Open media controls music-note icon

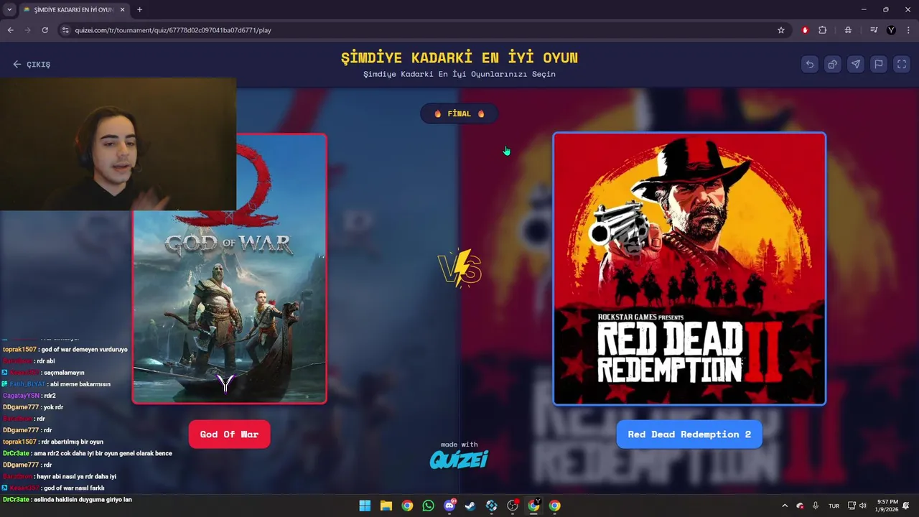pyautogui.click(x=874, y=30)
